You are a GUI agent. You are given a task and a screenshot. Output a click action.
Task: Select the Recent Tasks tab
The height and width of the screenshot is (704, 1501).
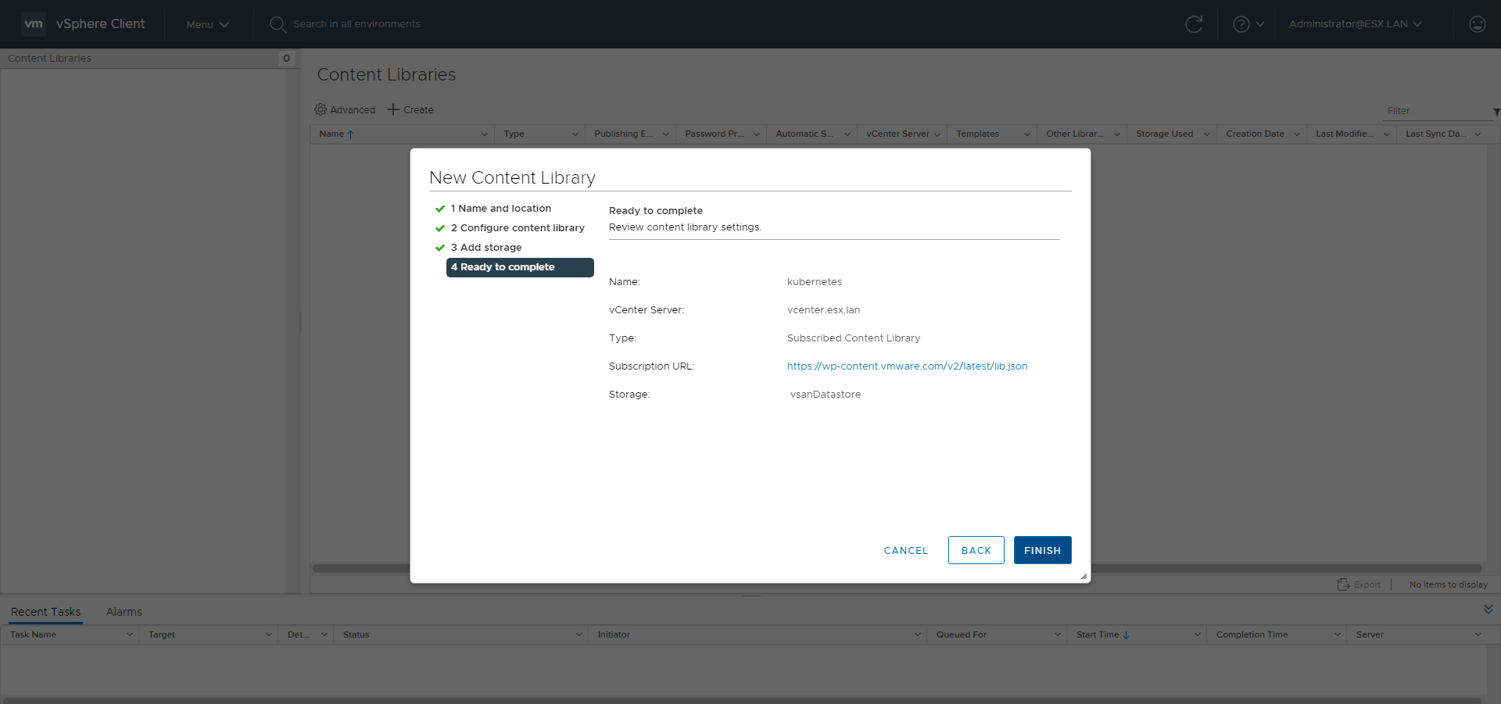click(45, 612)
